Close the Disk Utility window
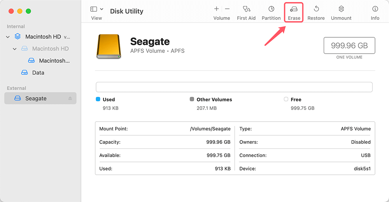 point(11,11)
